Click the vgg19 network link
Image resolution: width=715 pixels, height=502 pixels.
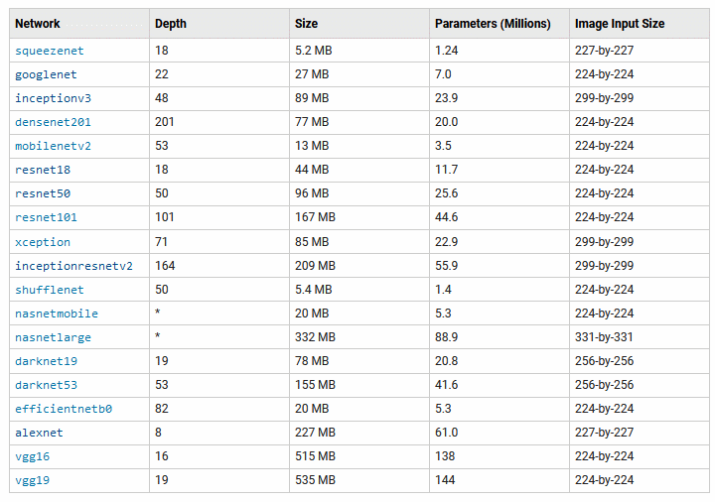click(33, 480)
